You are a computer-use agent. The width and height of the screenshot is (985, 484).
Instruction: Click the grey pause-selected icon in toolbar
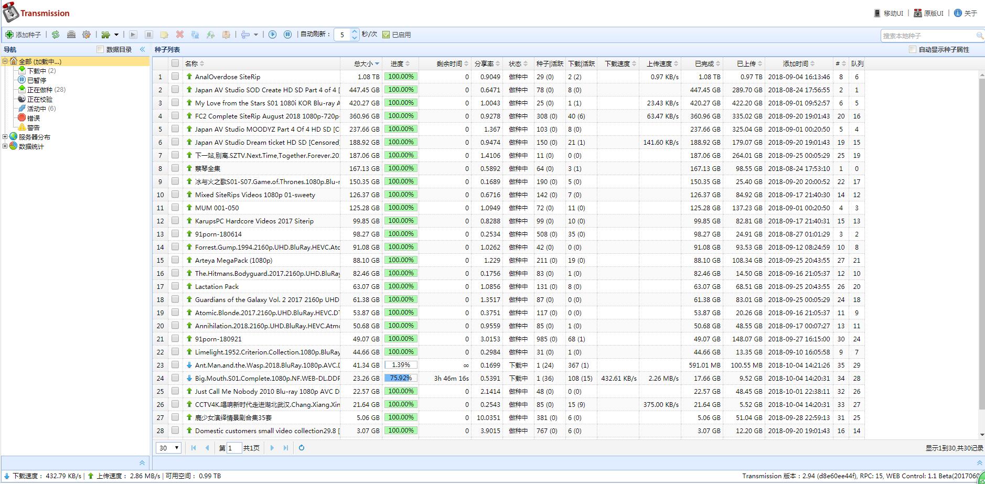(149, 35)
